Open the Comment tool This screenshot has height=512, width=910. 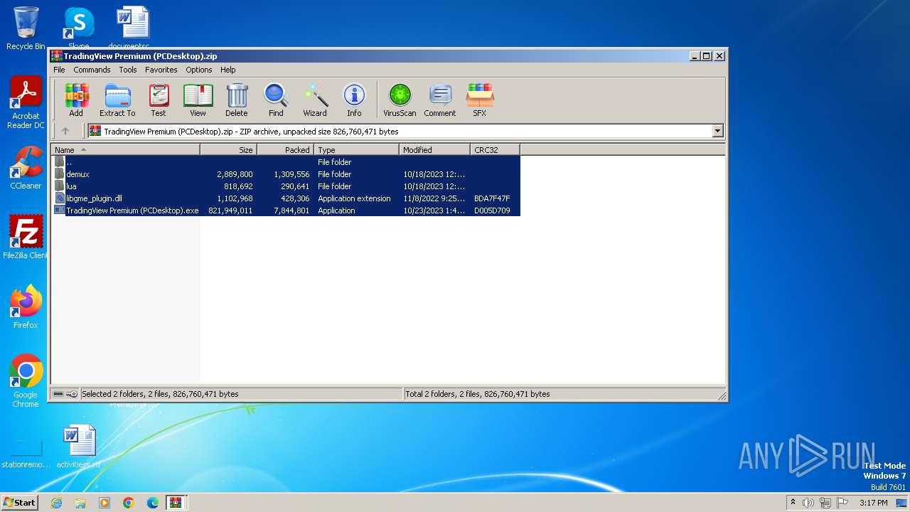tap(440, 100)
